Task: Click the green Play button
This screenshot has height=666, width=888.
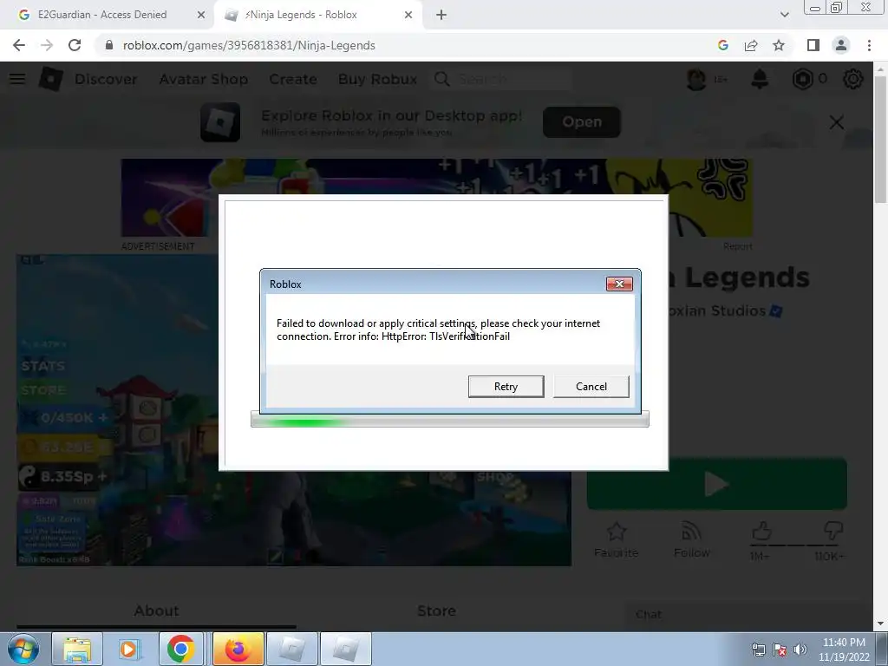Action: click(x=716, y=484)
